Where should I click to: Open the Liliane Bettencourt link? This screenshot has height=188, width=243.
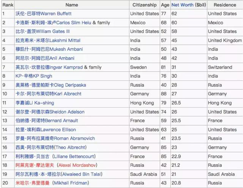55,156
